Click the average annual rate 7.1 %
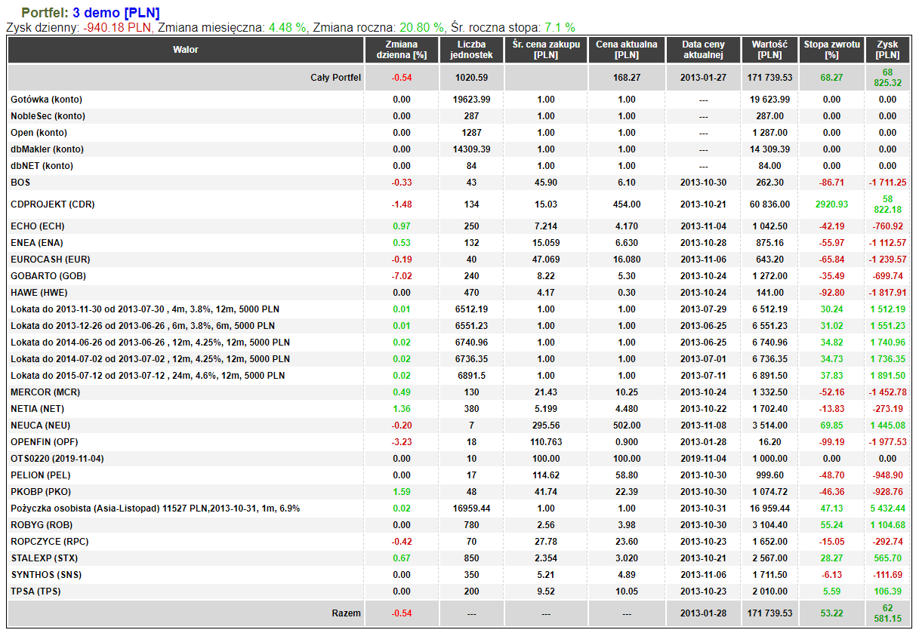This screenshot has height=633, width=919. point(559,27)
